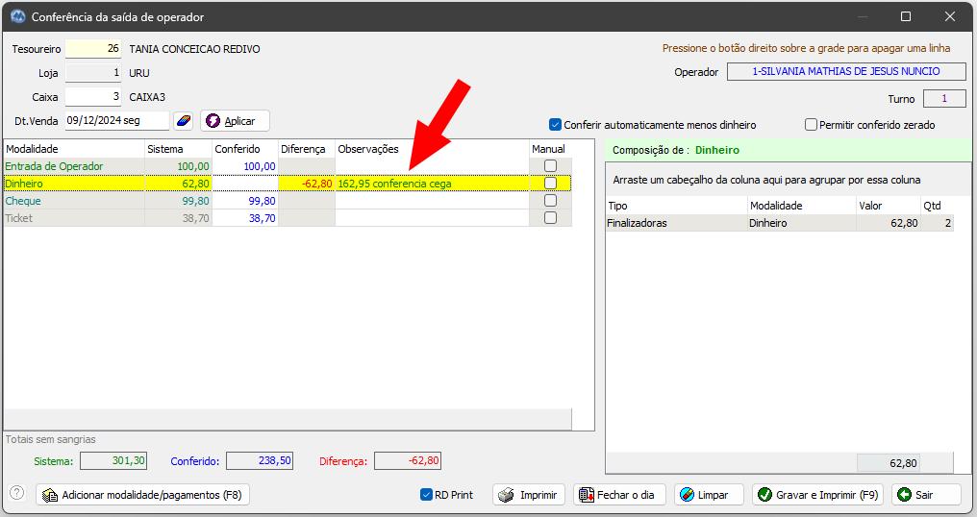Viewport: 977px width, 517px height.
Task: Select the Ticket modalidade row
Action: click(x=288, y=219)
